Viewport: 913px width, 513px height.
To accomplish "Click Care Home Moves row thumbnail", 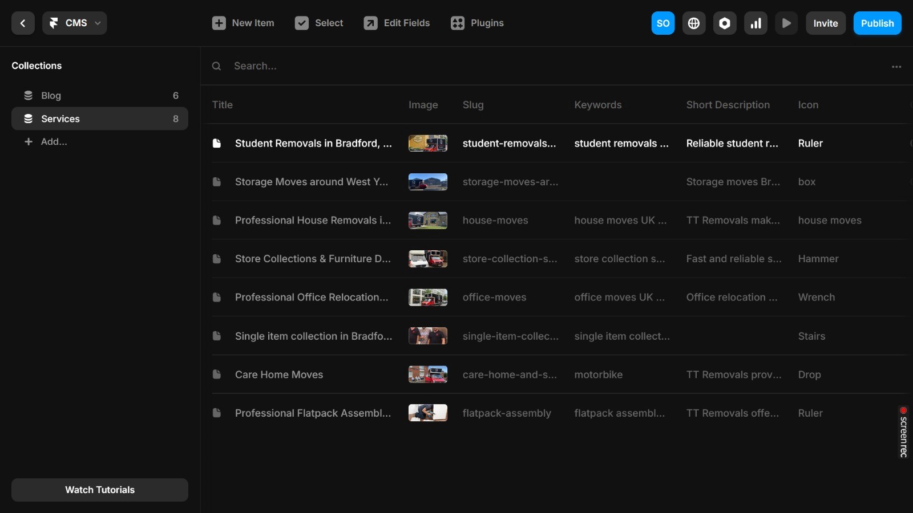I will [x=428, y=374].
